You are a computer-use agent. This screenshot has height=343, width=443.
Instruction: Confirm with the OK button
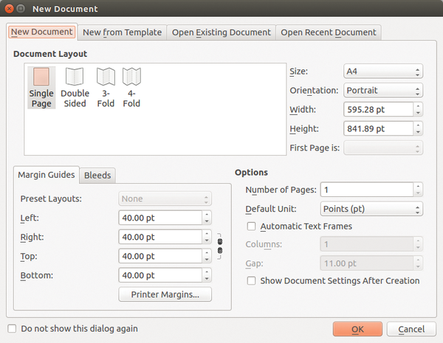pos(357,329)
